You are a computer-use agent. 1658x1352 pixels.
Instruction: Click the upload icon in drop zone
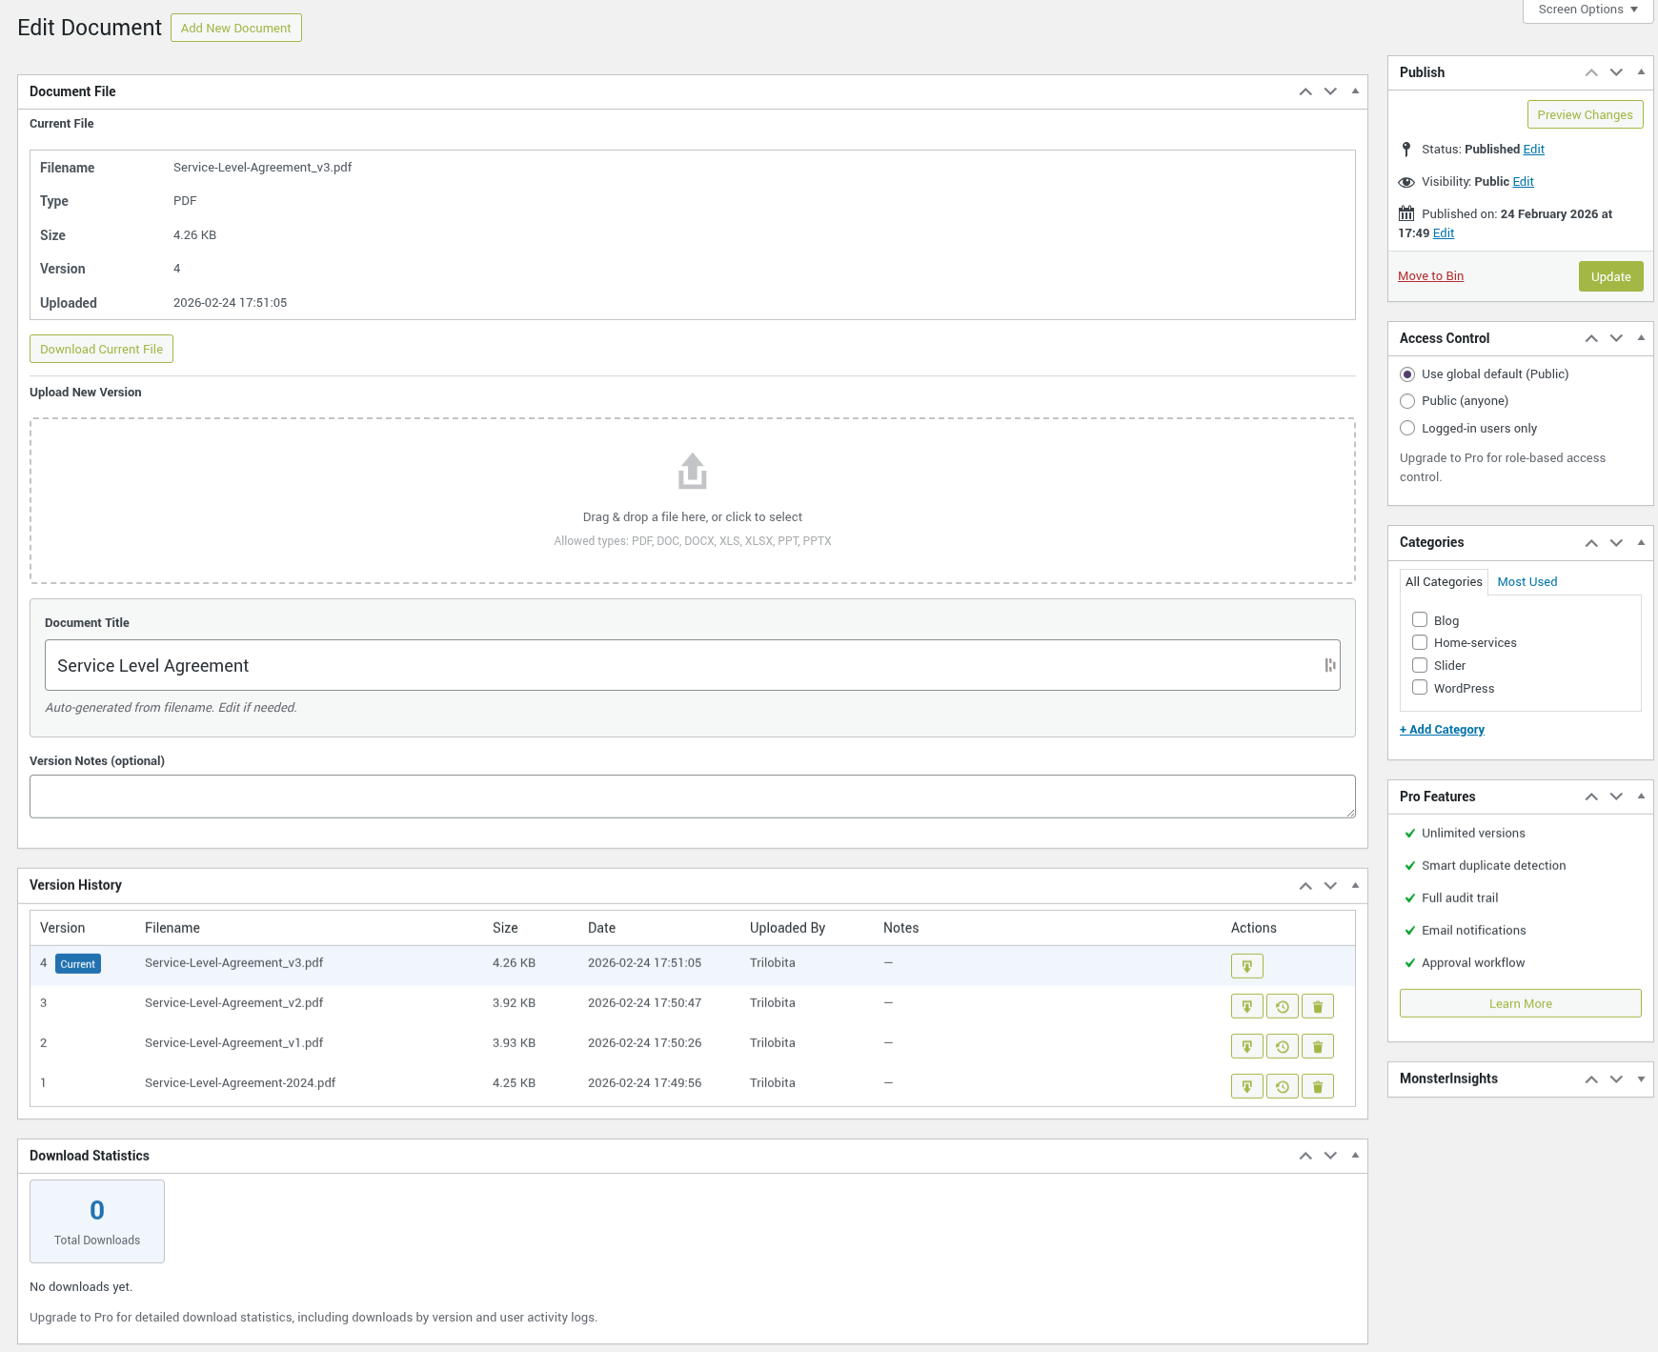pyautogui.click(x=692, y=471)
